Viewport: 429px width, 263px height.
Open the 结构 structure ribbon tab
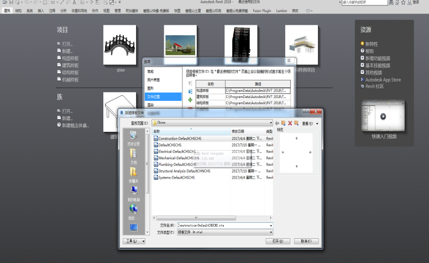coord(18,11)
